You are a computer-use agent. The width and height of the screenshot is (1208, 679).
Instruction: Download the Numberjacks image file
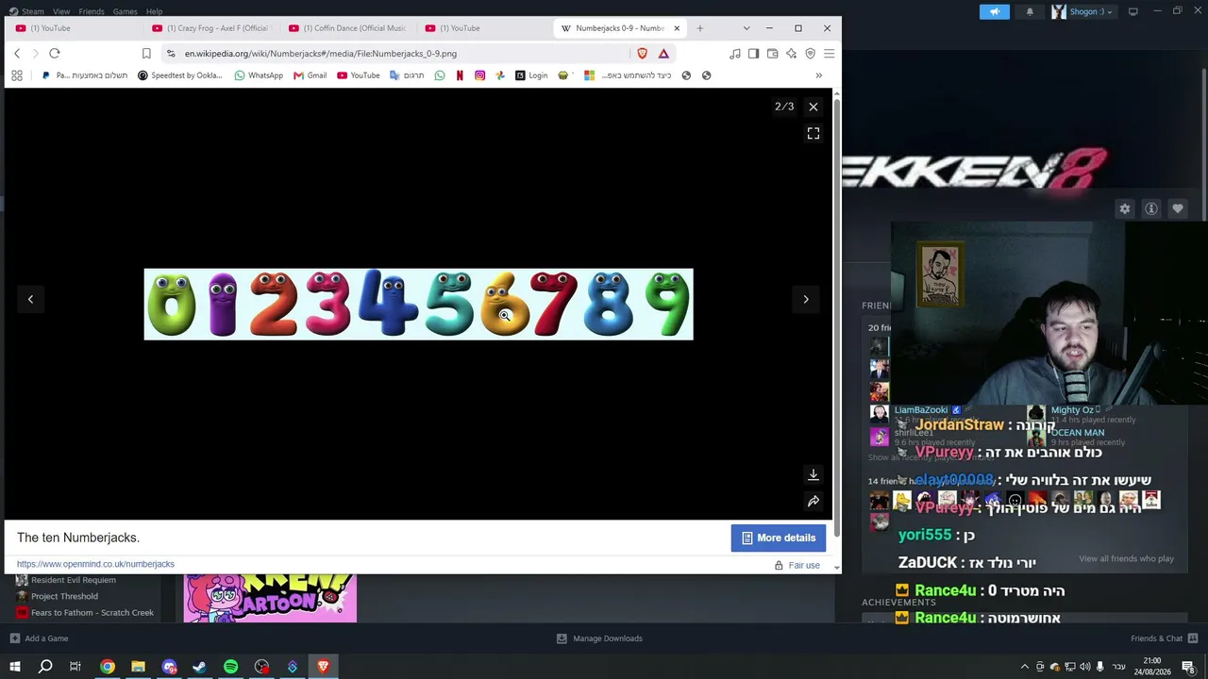tap(814, 474)
